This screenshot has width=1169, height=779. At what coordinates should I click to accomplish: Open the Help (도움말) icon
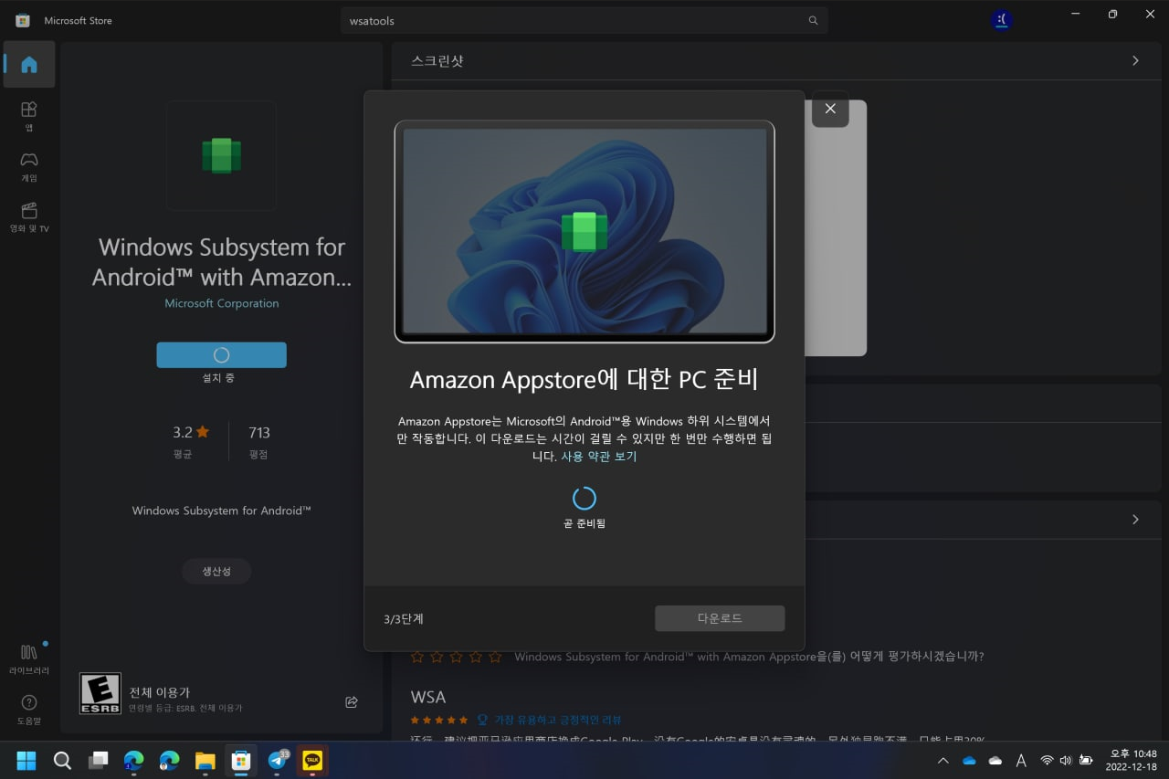click(29, 710)
